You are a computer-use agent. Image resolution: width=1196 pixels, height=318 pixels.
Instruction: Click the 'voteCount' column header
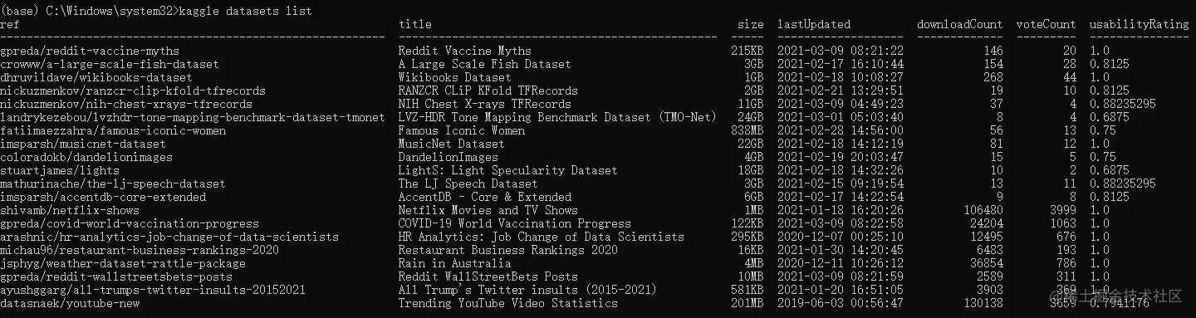click(x=1046, y=24)
